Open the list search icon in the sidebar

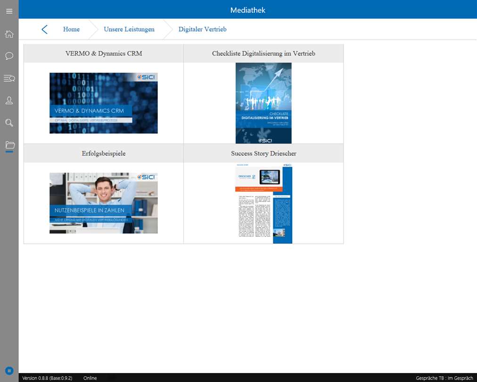[x=9, y=78]
